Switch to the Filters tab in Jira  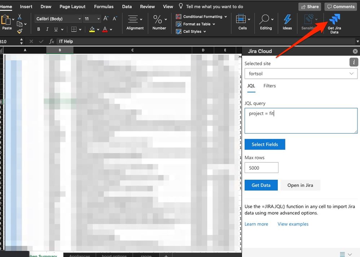[x=269, y=86]
